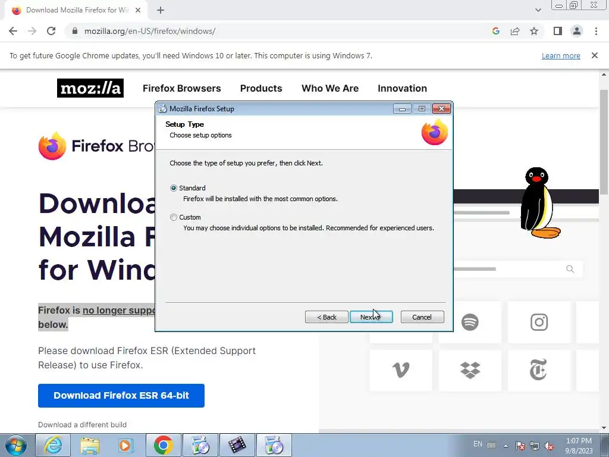The image size is (609, 457).
Task: Open the Windows Start menu
Action: pyautogui.click(x=16, y=445)
